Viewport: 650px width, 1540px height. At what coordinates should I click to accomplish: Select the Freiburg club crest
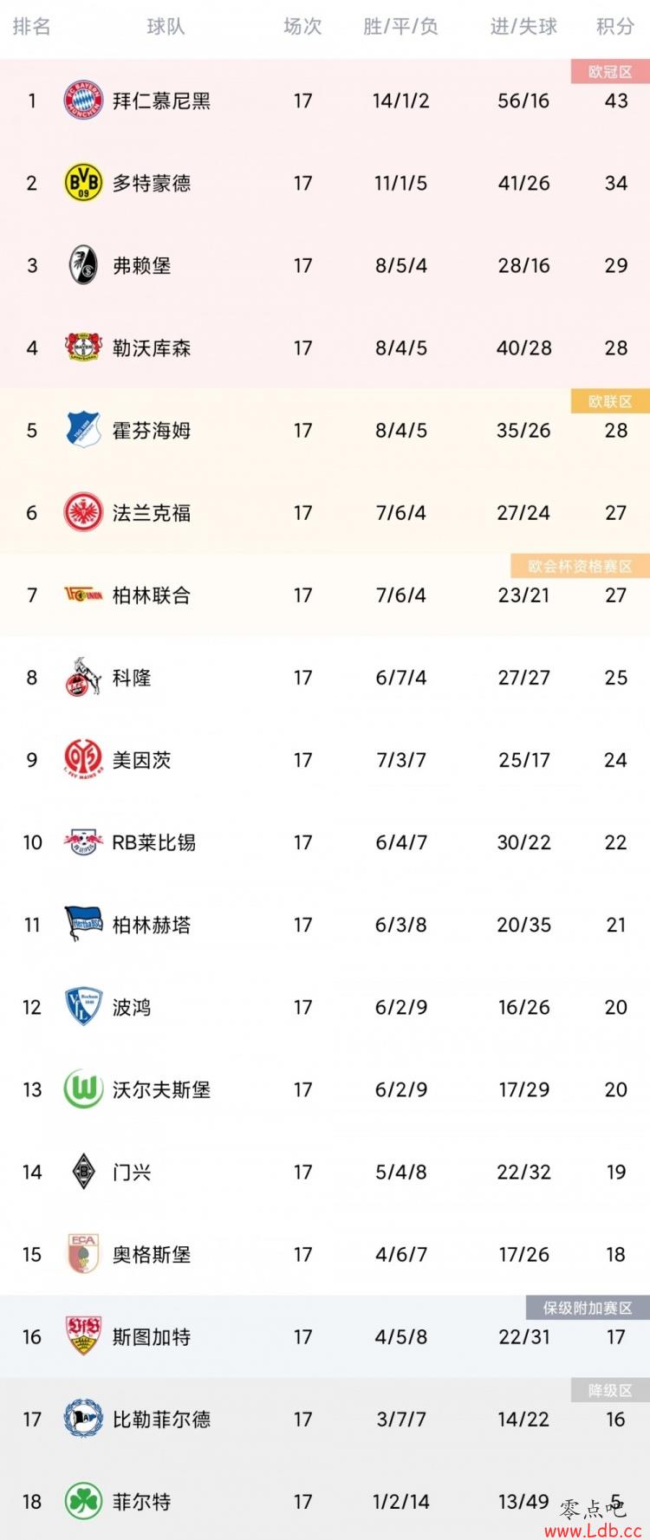(x=83, y=265)
